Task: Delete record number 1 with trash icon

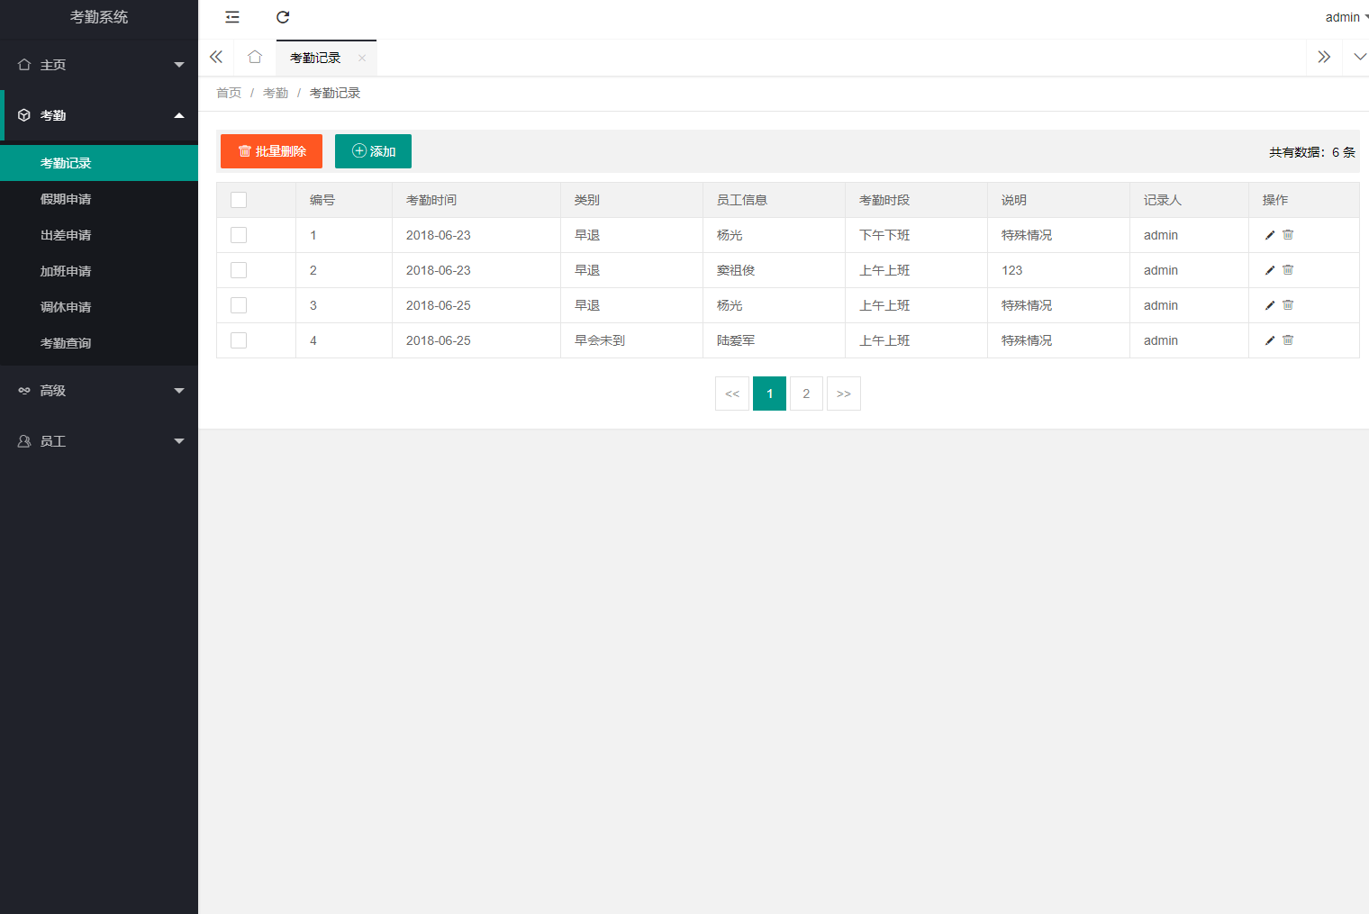Action: point(1288,235)
